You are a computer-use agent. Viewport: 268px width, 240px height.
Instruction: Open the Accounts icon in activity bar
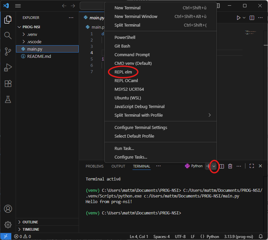click(x=8, y=209)
